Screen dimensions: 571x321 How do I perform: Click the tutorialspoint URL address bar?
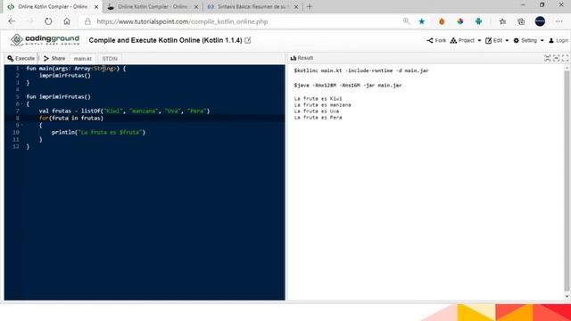[182, 21]
